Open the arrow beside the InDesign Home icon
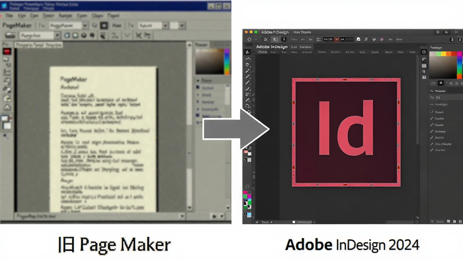Viewport: 463px width, 260px height. 256,40
